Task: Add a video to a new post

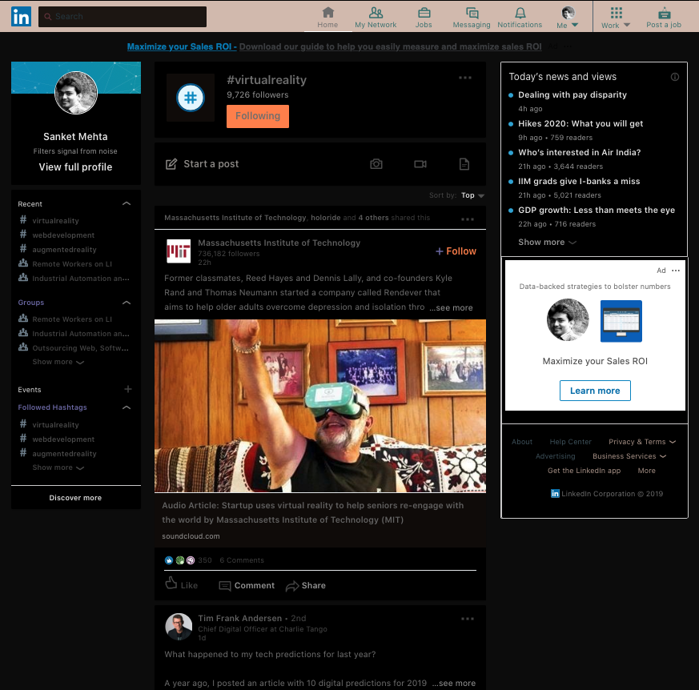Action: (x=420, y=164)
